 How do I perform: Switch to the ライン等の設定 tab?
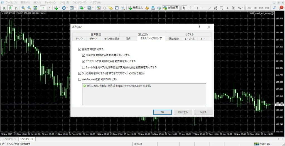[x=112, y=39]
